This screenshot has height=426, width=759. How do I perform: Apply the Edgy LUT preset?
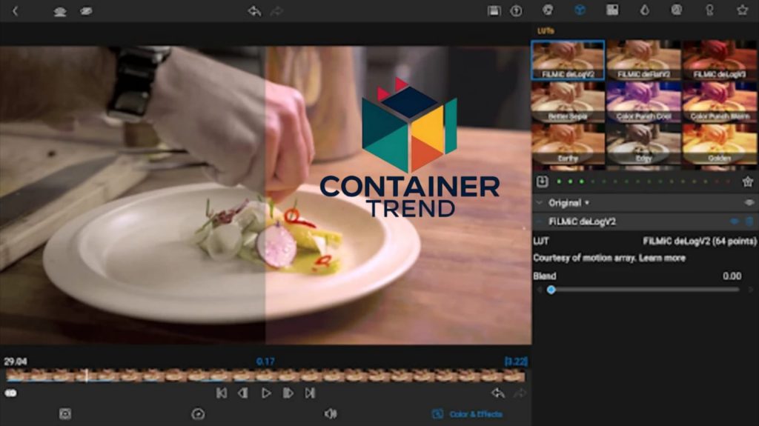643,144
